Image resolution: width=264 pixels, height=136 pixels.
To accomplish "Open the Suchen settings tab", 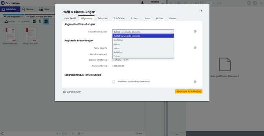I will point(134,18).
